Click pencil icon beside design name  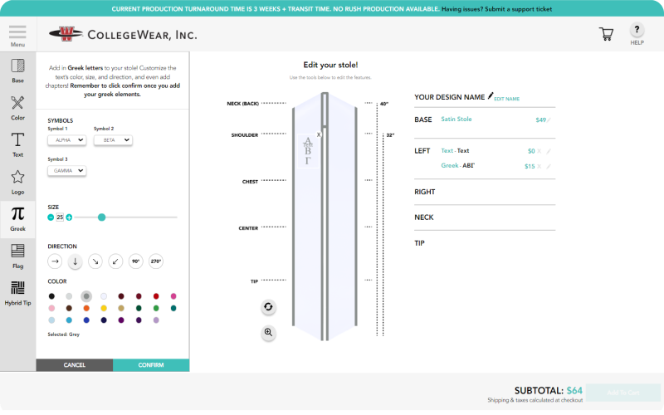(491, 95)
